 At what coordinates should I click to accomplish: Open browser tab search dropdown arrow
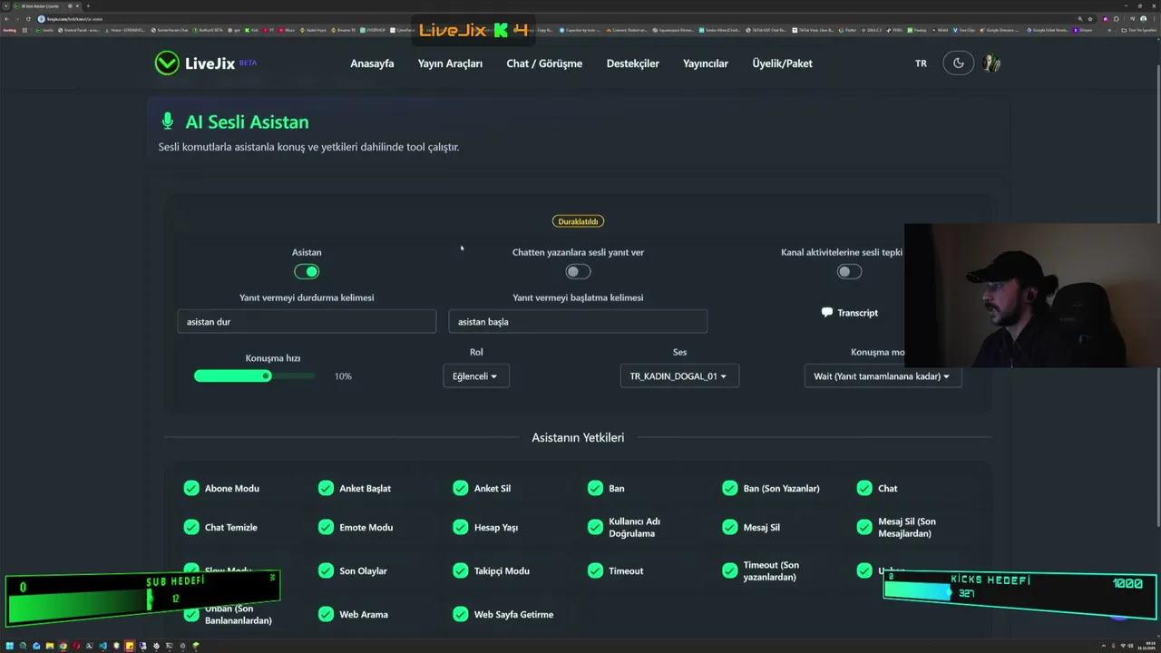tap(5, 6)
